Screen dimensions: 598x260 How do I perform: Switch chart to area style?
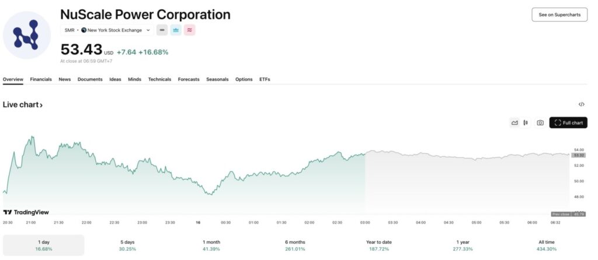point(514,122)
